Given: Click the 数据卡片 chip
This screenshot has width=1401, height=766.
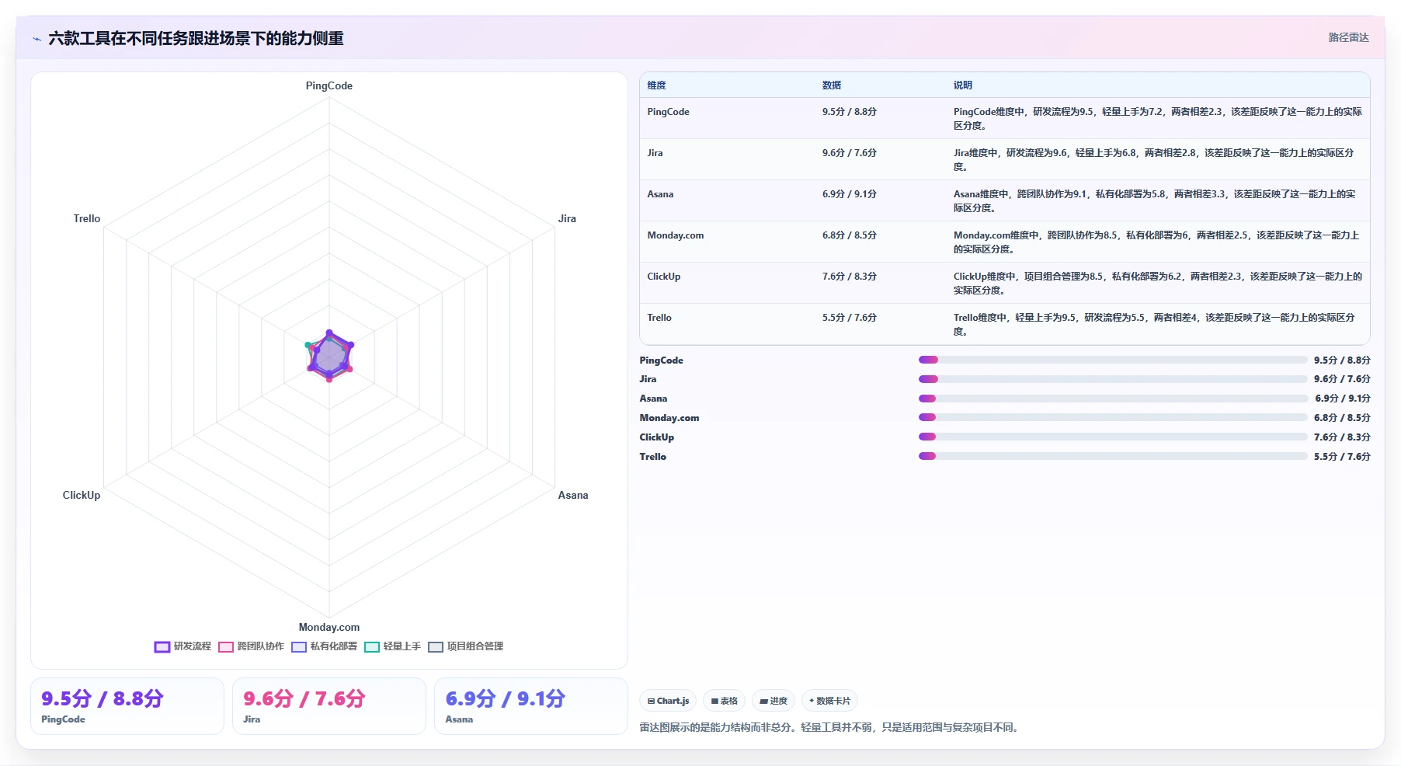Looking at the screenshot, I should coord(829,701).
